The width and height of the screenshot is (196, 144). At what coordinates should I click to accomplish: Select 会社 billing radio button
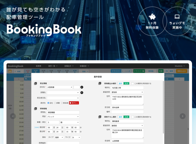point(48,103)
